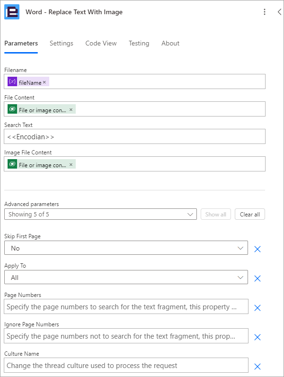Remove the Ignore Page Numbers parameter

[257, 337]
